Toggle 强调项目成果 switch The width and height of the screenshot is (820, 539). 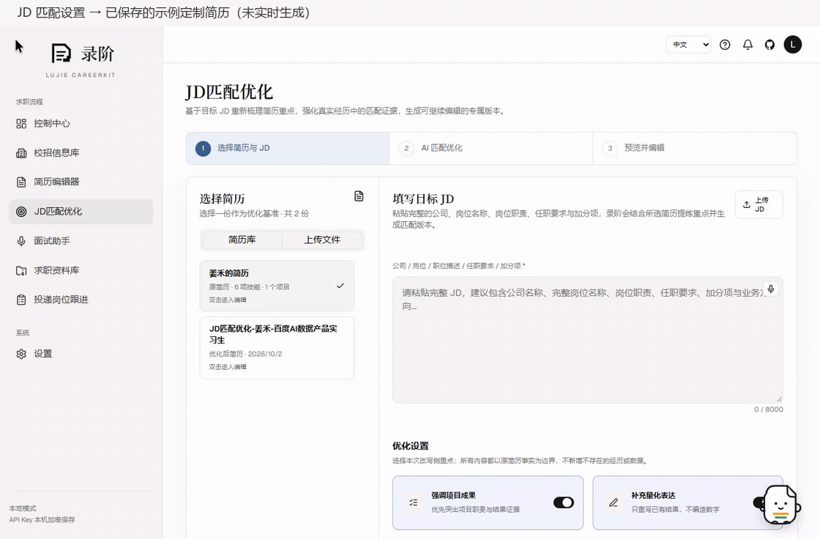[563, 502]
